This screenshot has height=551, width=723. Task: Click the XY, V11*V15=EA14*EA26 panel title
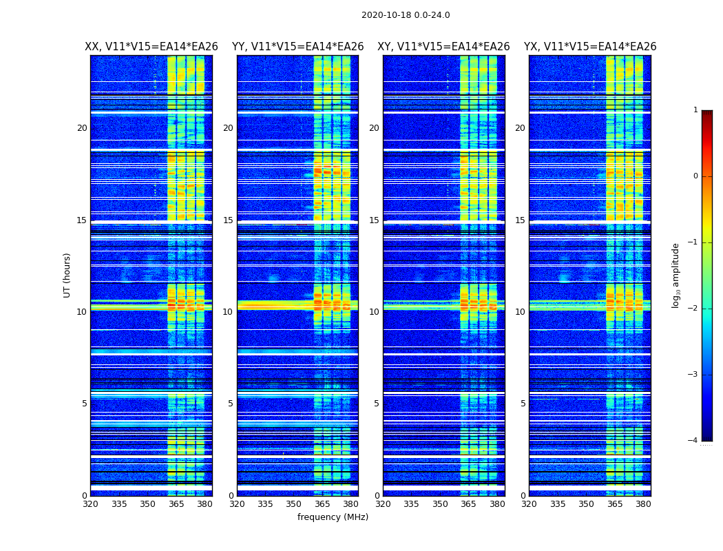coord(443,47)
